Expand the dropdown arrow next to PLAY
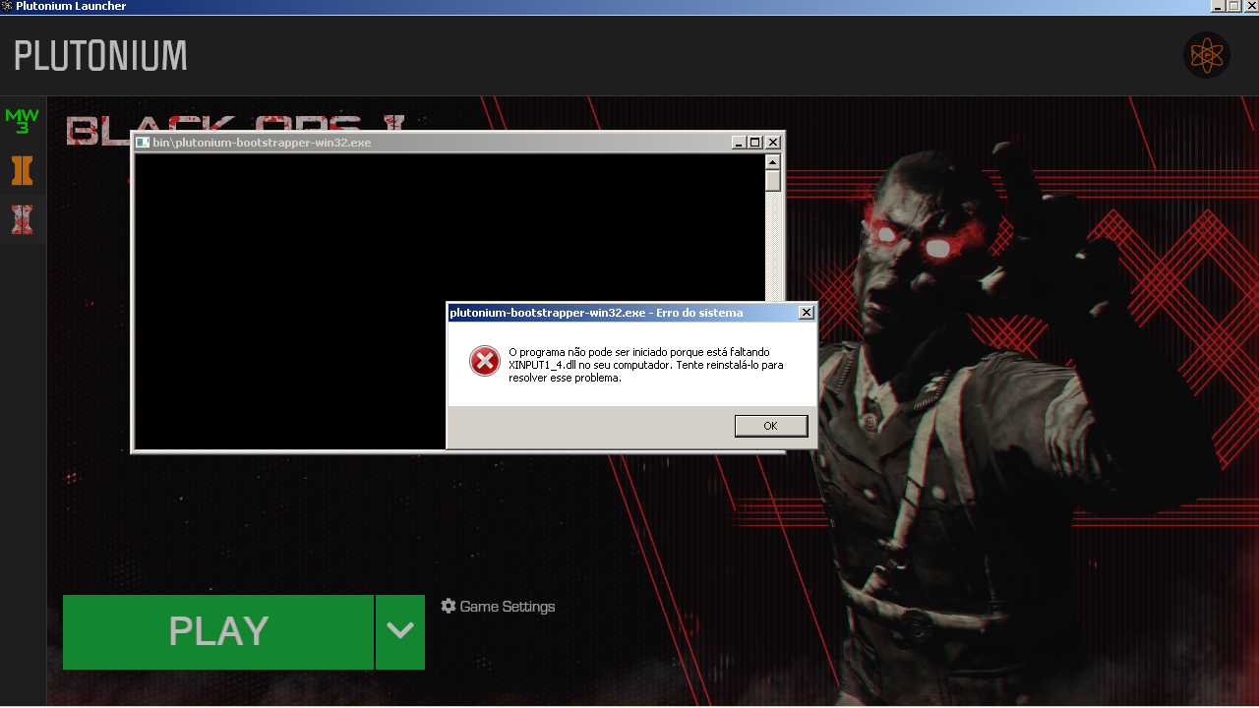 (x=400, y=632)
